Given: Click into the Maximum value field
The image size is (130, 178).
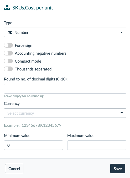Looking at the screenshot, I should 97,145.
